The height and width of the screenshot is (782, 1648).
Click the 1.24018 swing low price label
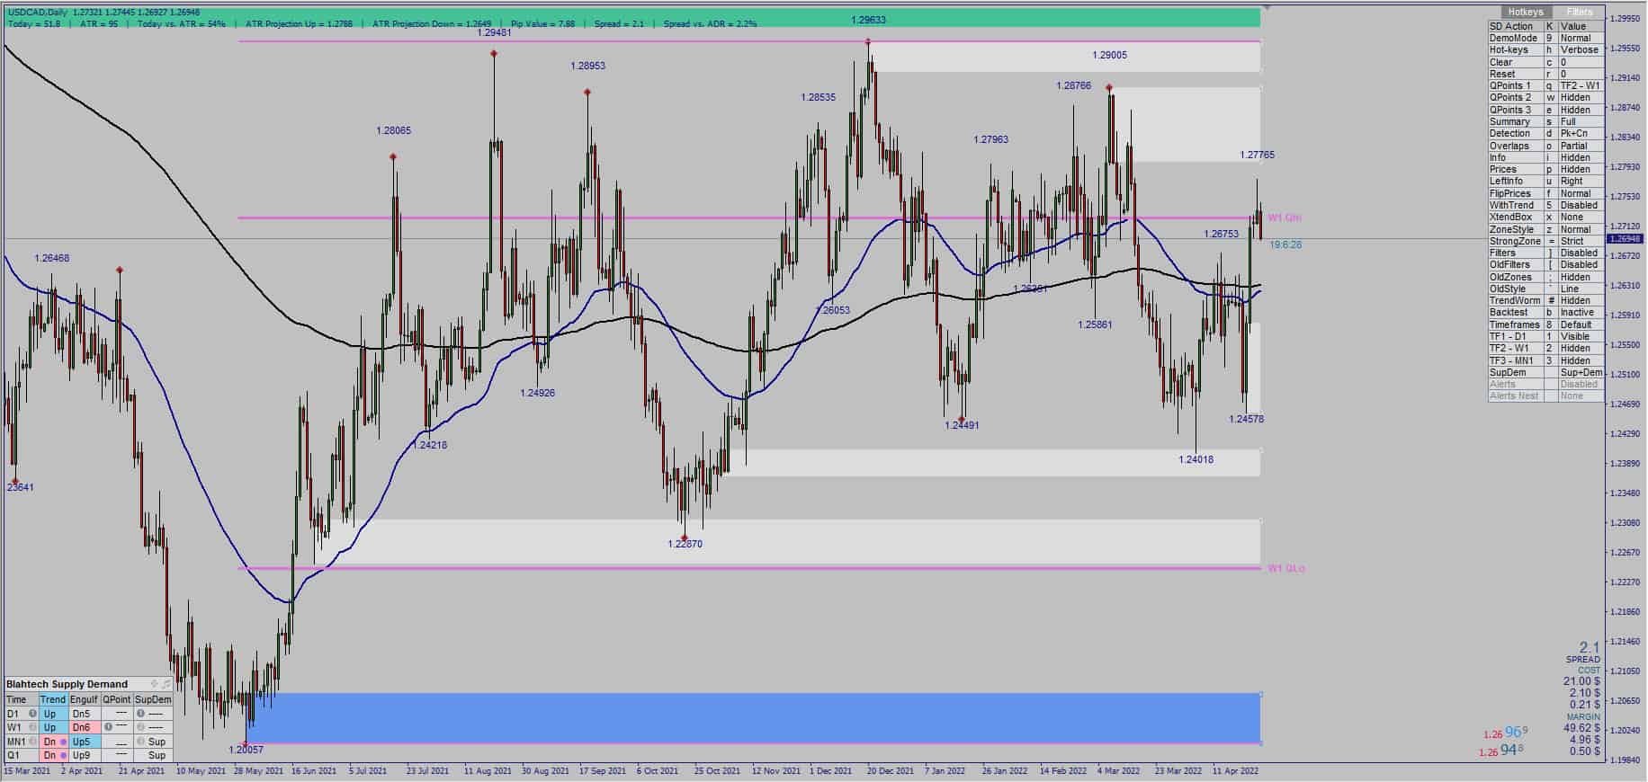click(x=1196, y=459)
